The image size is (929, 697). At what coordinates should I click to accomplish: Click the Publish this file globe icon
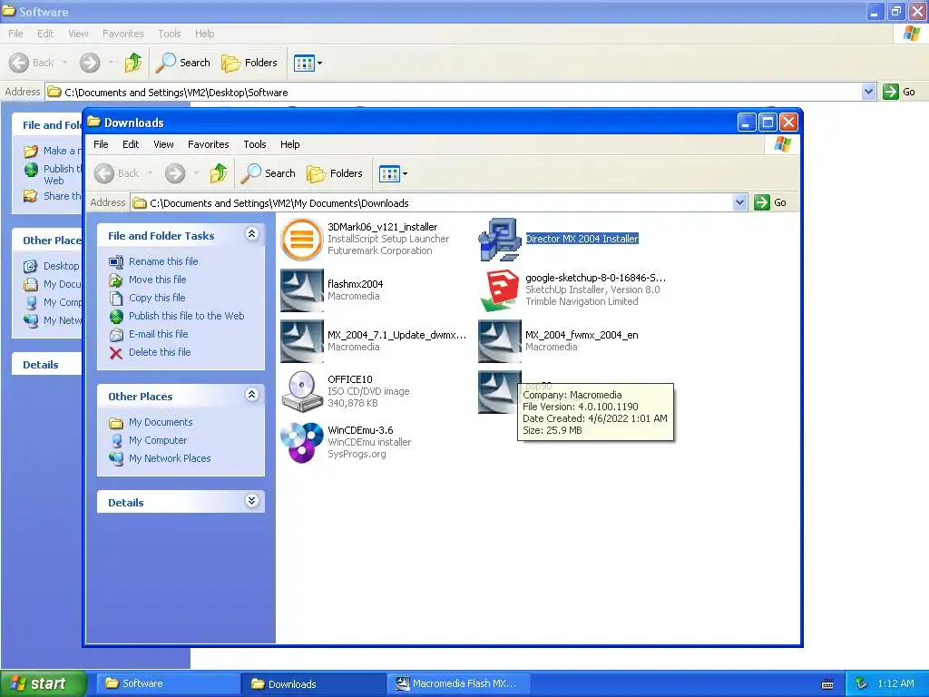tap(116, 316)
